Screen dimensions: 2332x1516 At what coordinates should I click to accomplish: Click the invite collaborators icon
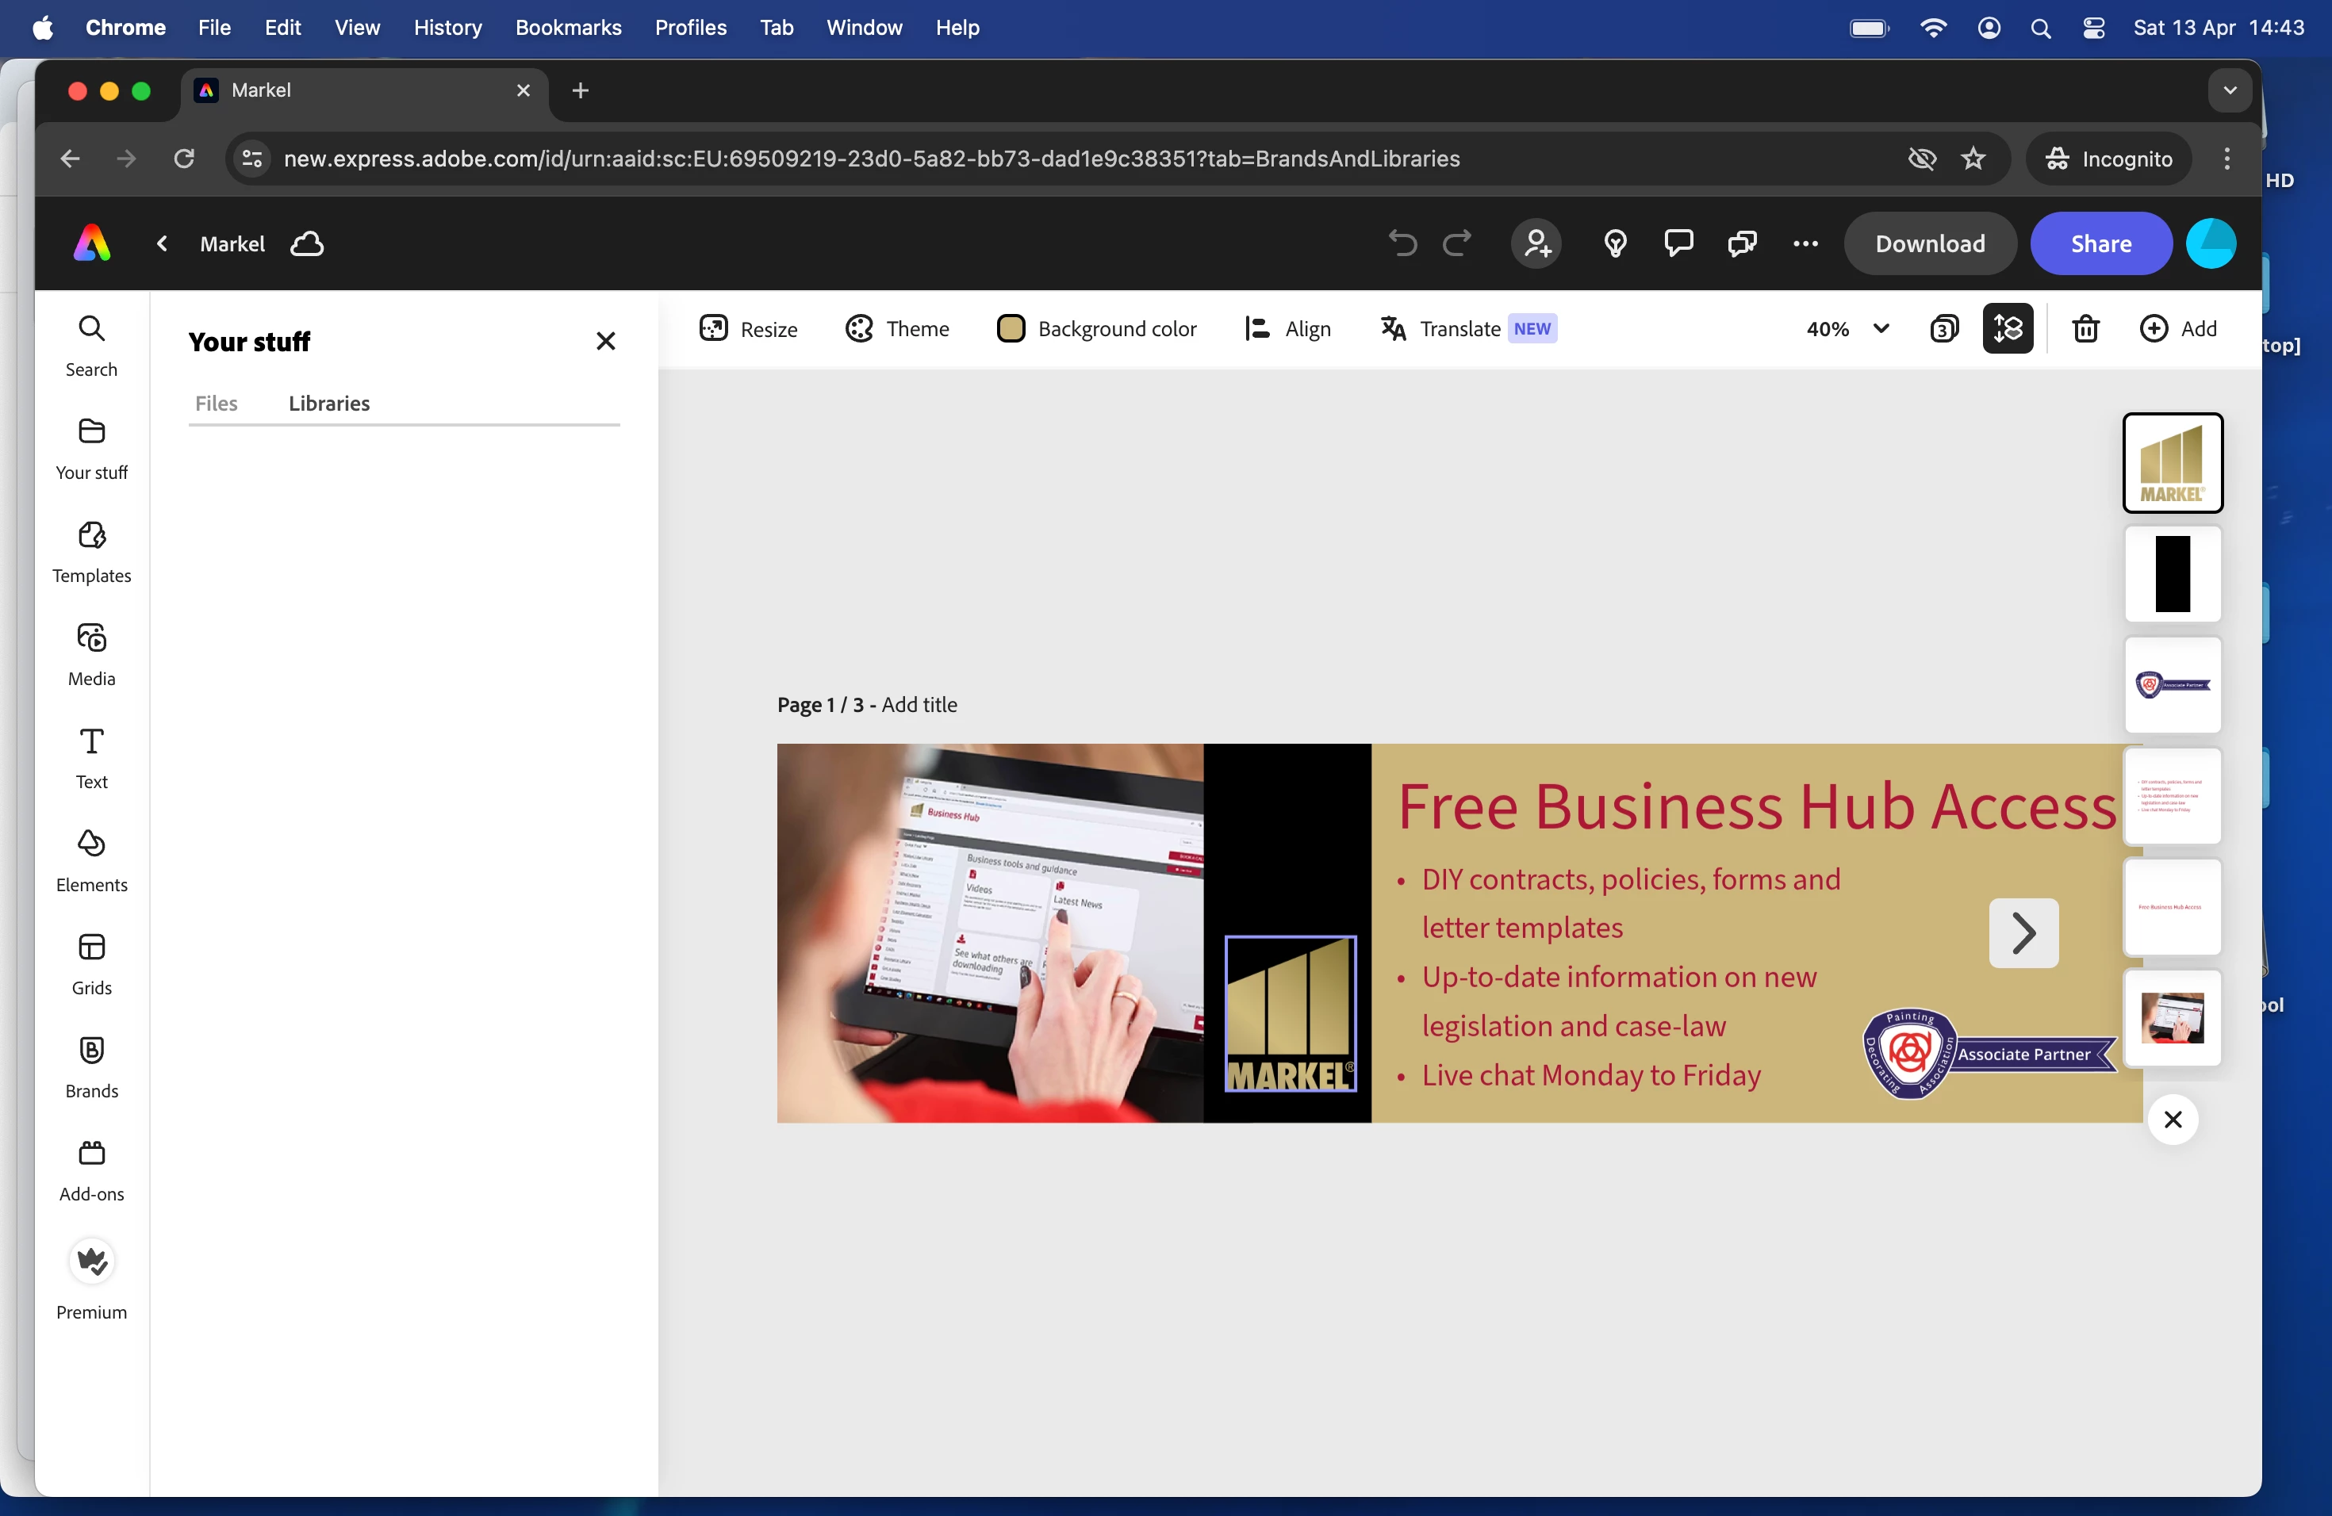tap(1536, 243)
